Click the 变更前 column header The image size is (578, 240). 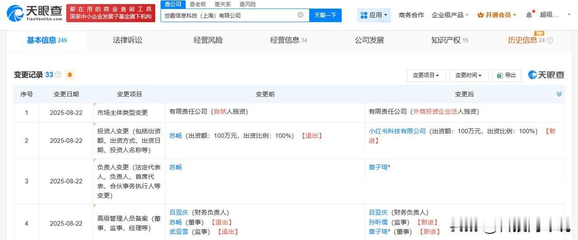pyautogui.click(x=265, y=94)
